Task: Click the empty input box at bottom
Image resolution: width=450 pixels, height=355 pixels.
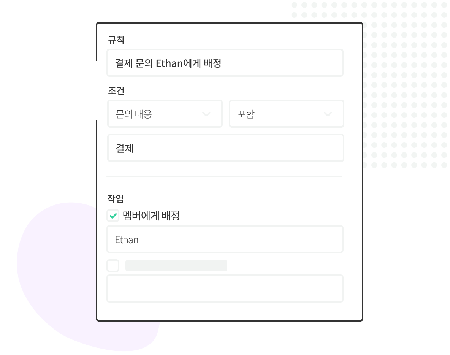Action: (225, 288)
